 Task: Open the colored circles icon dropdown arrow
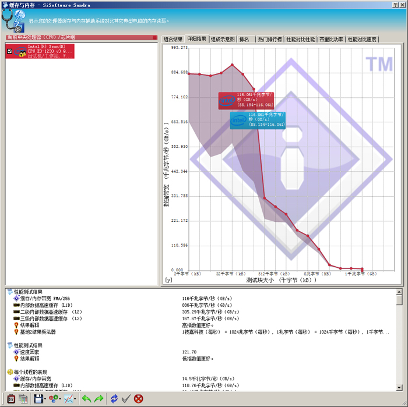(60, 399)
